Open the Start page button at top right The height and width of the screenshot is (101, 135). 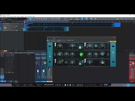pyautogui.click(x=122, y=19)
